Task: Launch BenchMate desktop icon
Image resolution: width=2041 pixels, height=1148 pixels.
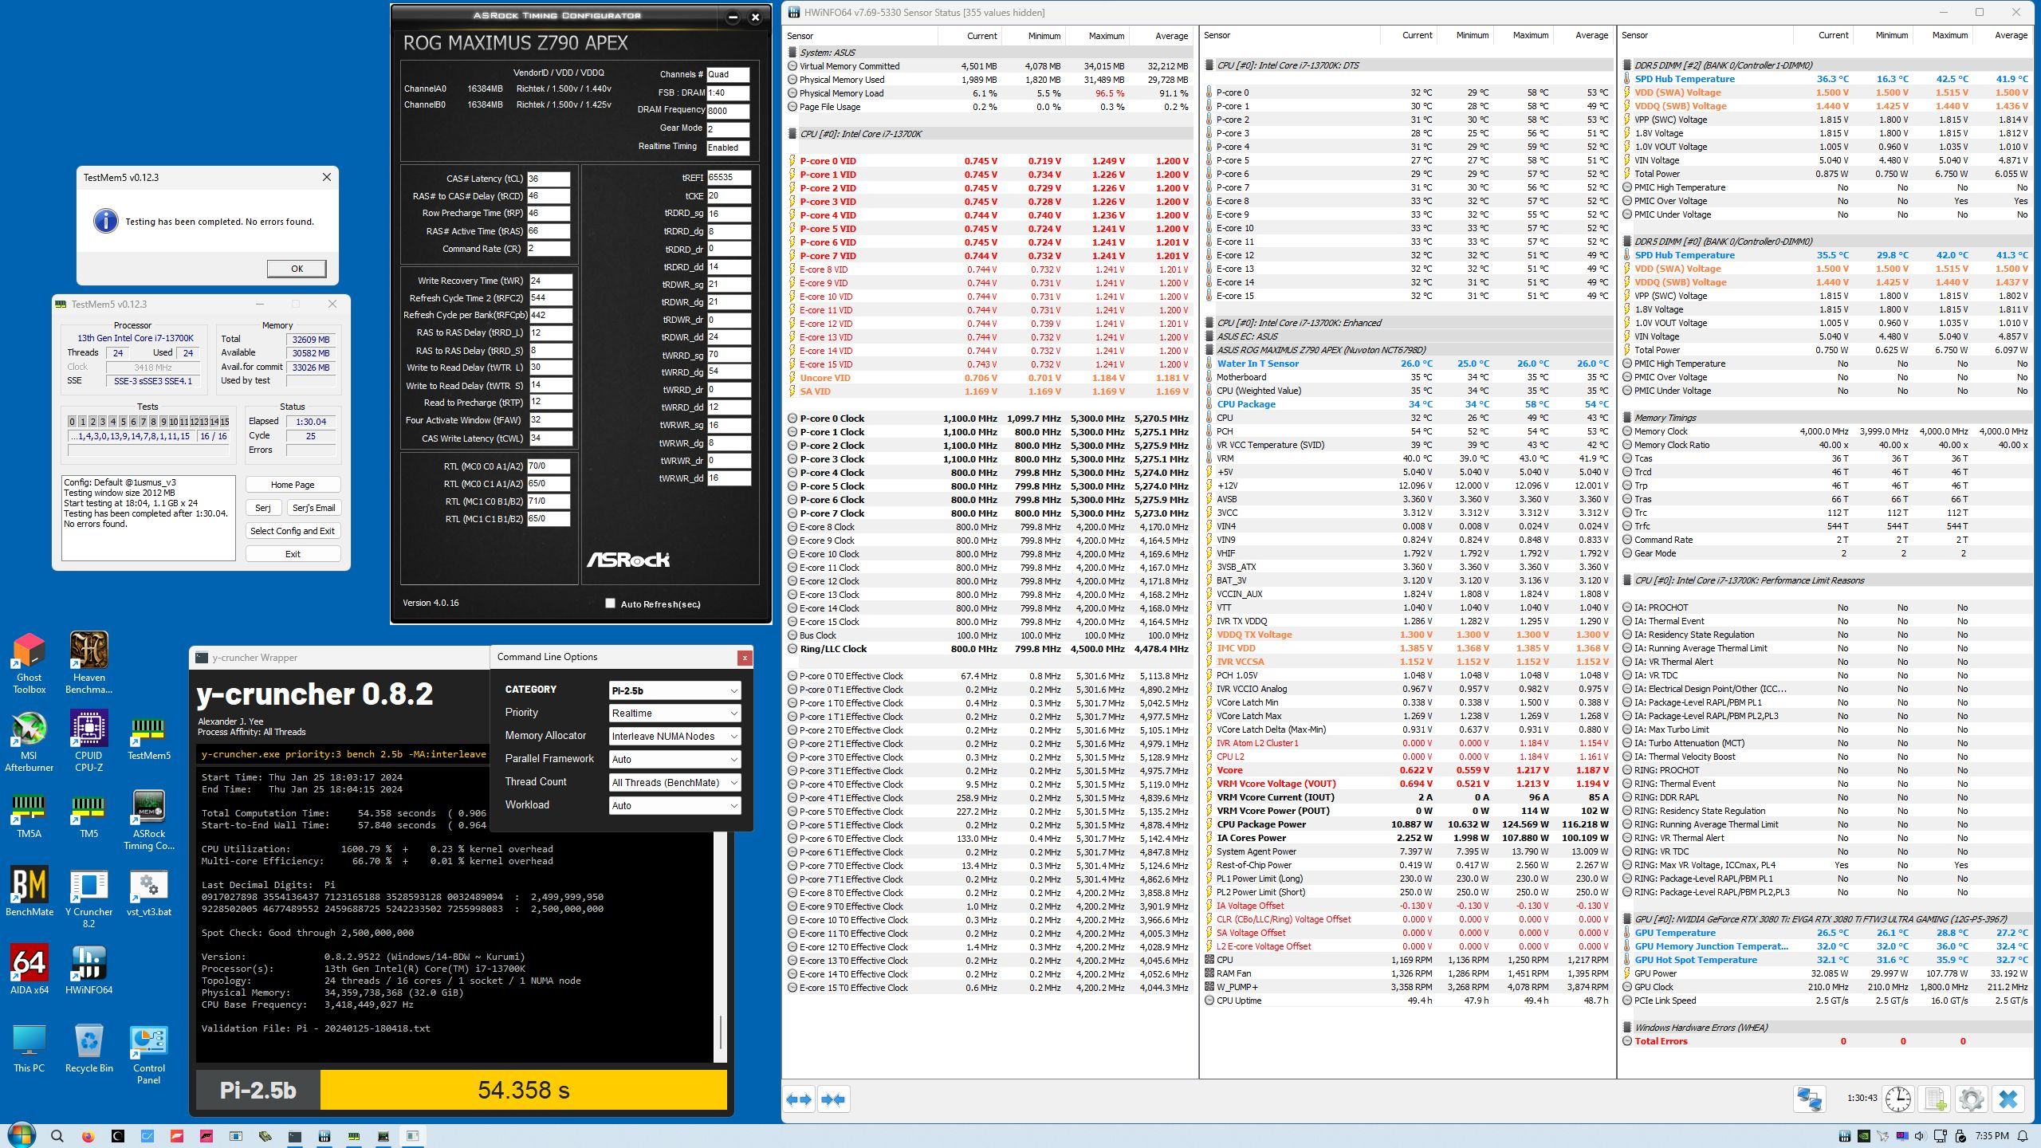Action: [29, 891]
